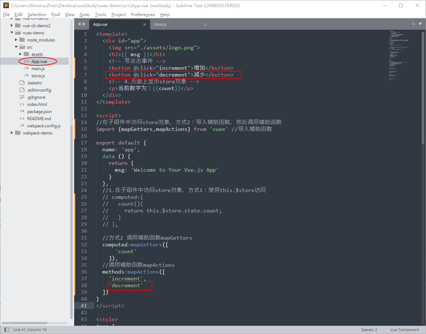The image size is (426, 334).
Task: Expand the assets folder
Action: pos(20,54)
